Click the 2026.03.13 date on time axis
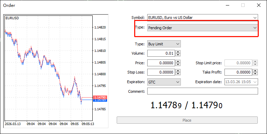The width and height of the screenshot is (267, 134). click(13, 124)
